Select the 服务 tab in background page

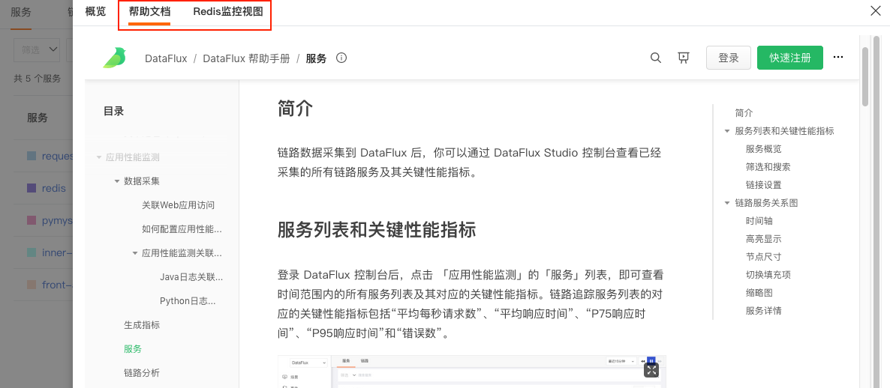21,12
